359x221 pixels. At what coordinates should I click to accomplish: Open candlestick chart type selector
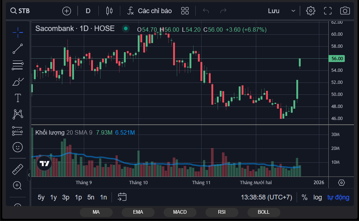click(x=109, y=11)
